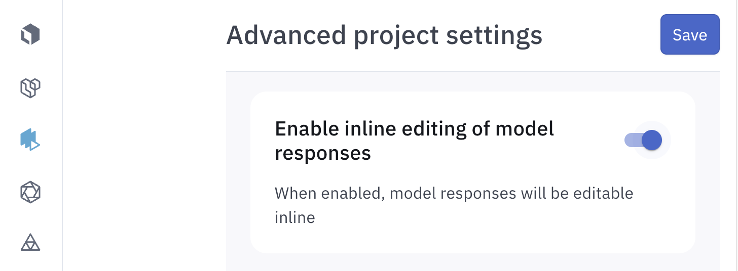Click the 'Advanced project settings' heading
Screen dimensions: 738x271
[384, 35]
